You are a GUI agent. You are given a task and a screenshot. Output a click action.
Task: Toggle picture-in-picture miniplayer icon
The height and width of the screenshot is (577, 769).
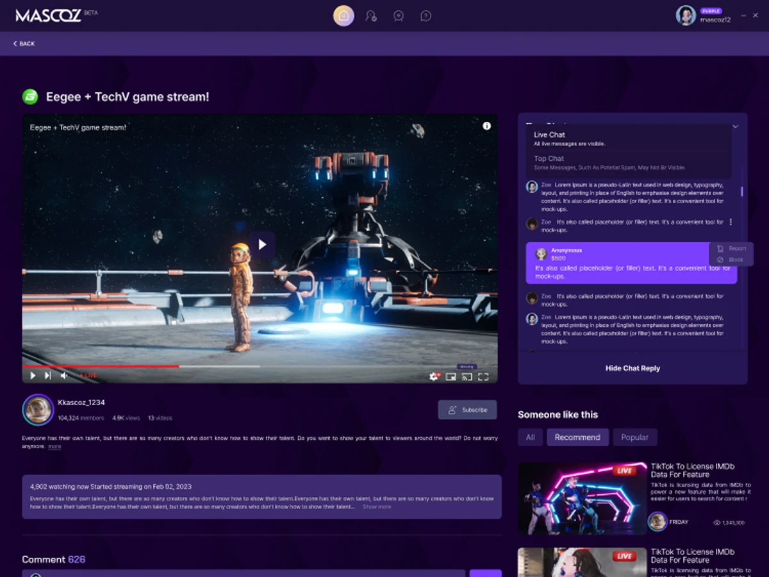(451, 377)
